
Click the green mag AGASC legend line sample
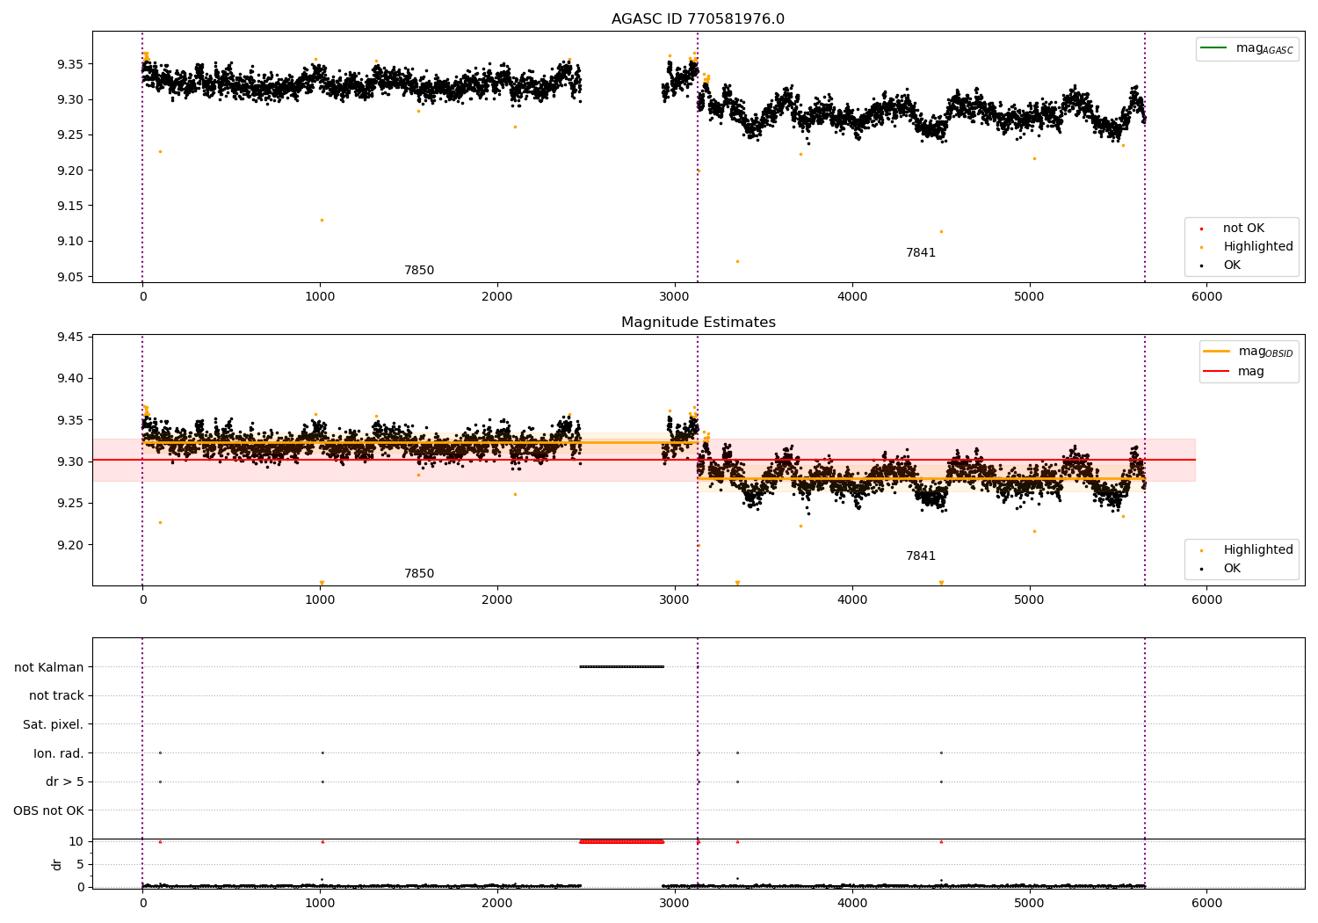1213,47
